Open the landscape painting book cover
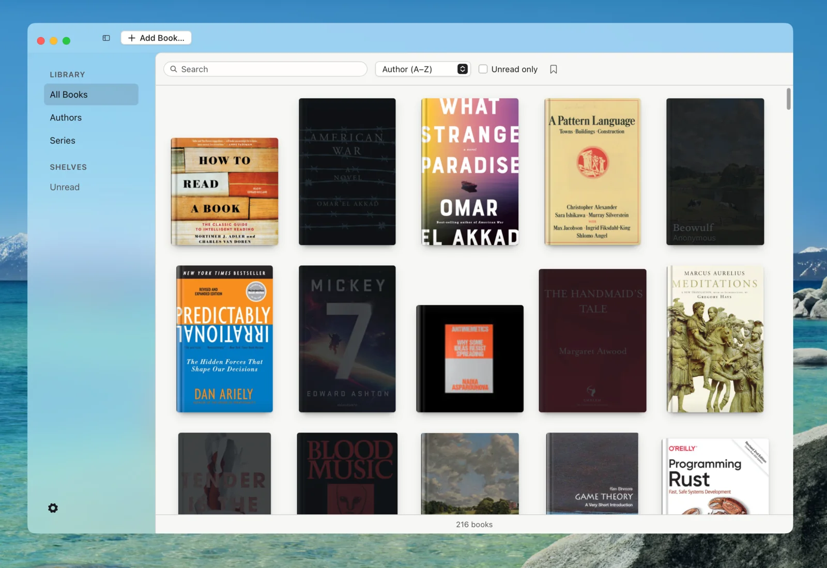This screenshot has height=568, width=827. pos(470,473)
